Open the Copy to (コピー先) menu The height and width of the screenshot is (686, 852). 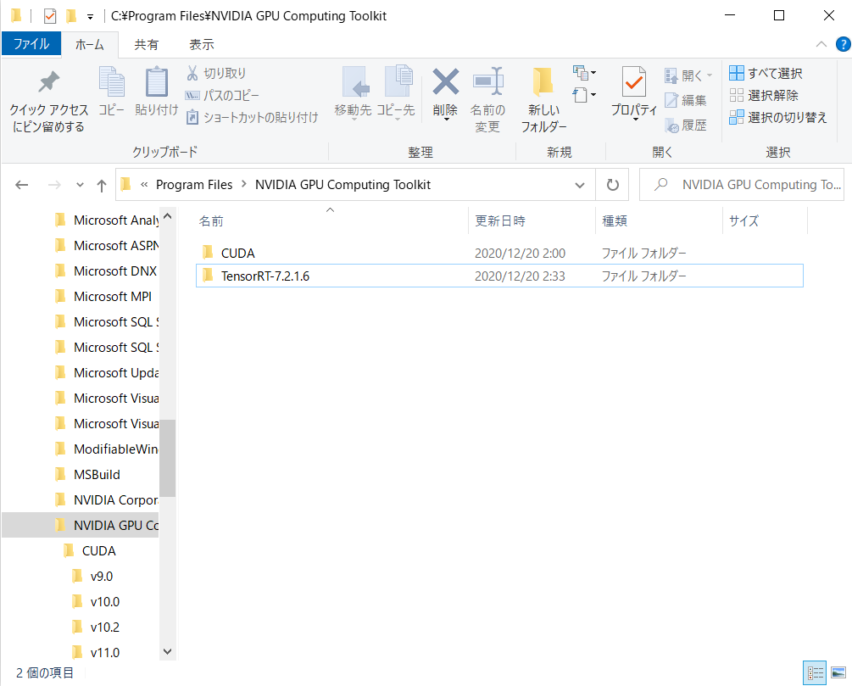tap(396, 92)
